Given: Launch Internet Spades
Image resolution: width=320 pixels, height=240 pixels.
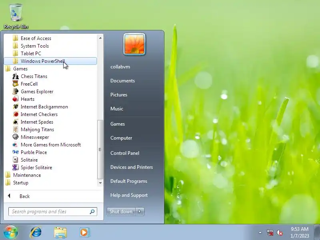Looking at the screenshot, I should click(37, 122).
